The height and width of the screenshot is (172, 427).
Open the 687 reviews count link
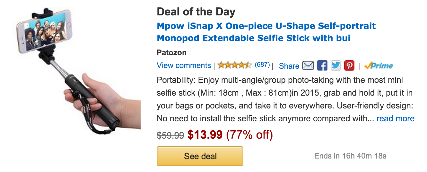262,65
